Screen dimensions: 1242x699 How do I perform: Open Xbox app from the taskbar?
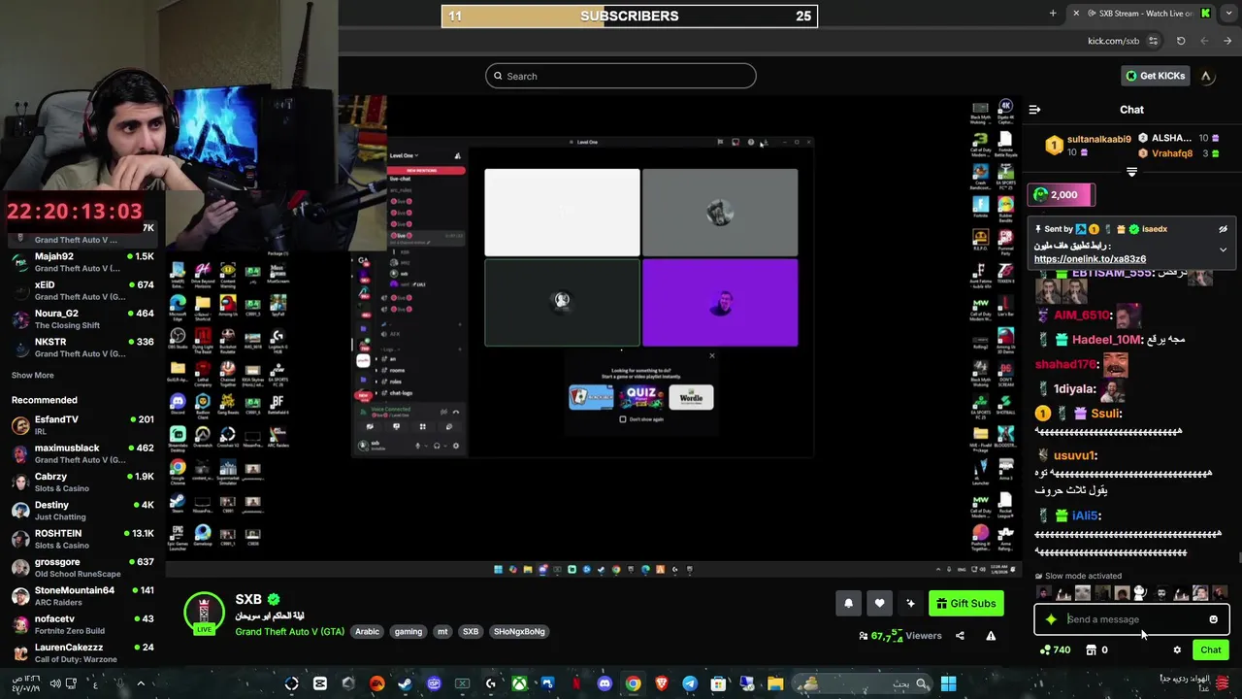519,684
